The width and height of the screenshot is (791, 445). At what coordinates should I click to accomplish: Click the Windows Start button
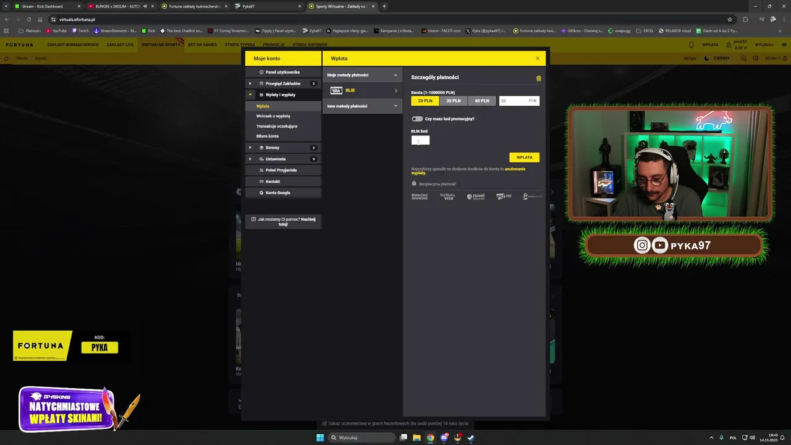click(320, 438)
